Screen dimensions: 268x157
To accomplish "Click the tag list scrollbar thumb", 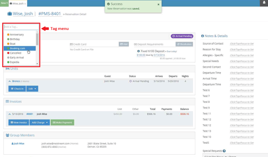I will [37, 39].
